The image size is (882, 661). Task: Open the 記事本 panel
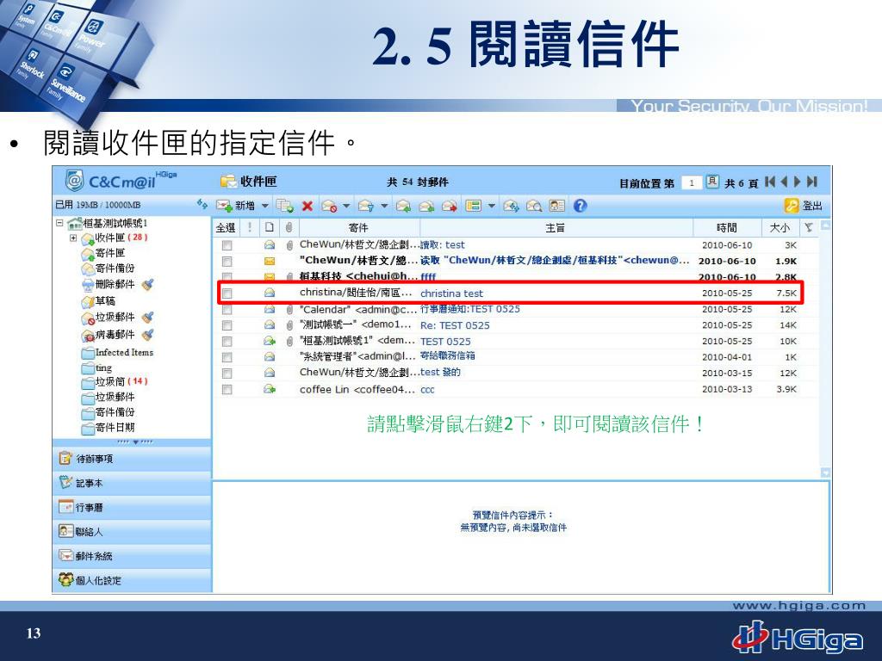[x=132, y=483]
